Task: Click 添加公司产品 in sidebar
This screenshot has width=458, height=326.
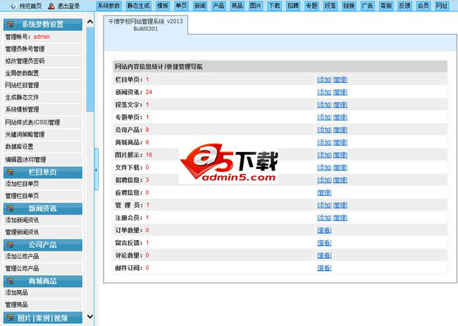Action: (23, 256)
